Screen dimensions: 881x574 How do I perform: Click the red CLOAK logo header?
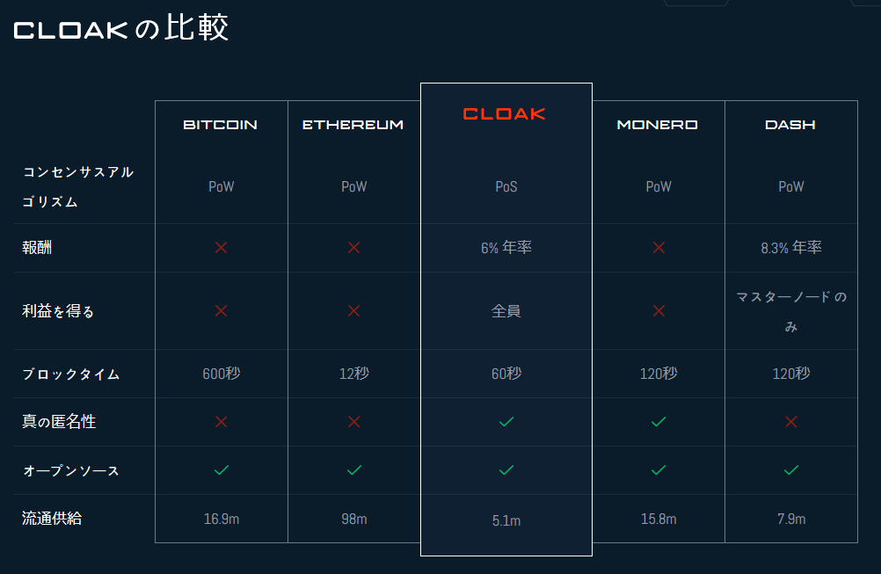pos(504,114)
